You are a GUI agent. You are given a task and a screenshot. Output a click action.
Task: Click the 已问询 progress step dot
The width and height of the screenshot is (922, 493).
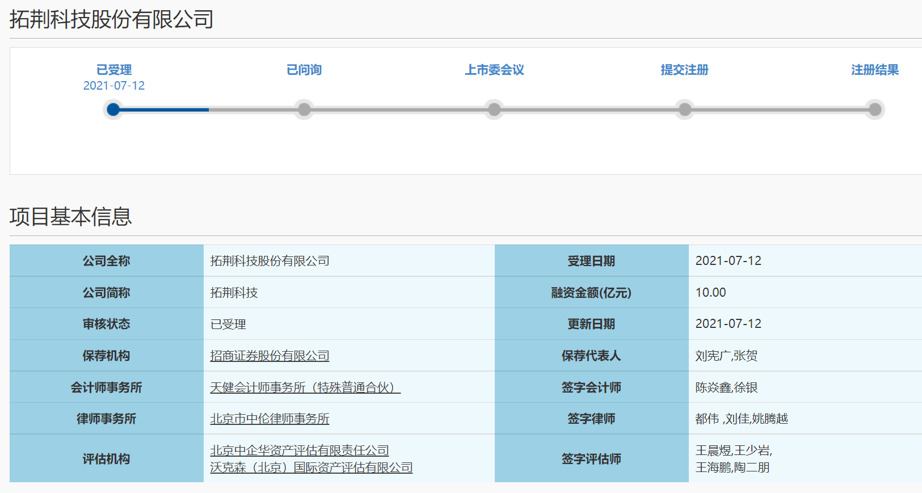[305, 109]
